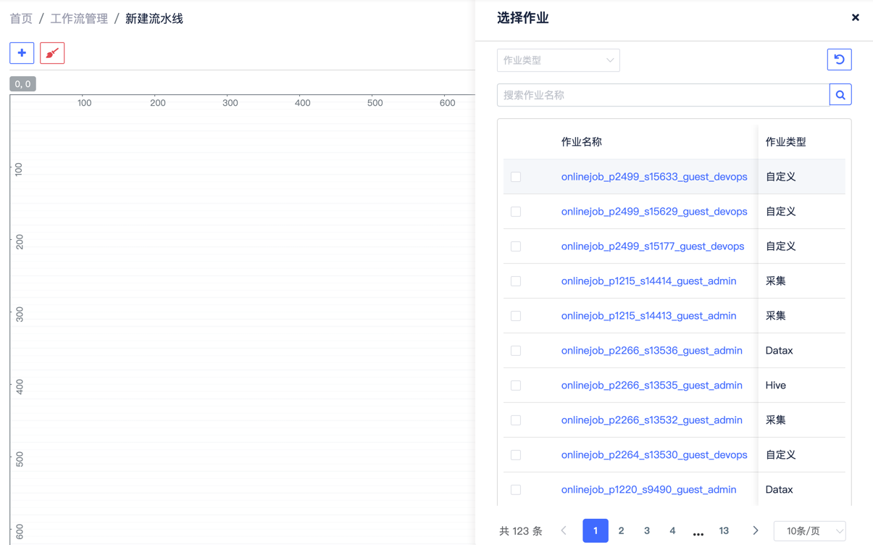Check the onlinejob_p2499_s15633_guest_devops row checkbox

(516, 177)
